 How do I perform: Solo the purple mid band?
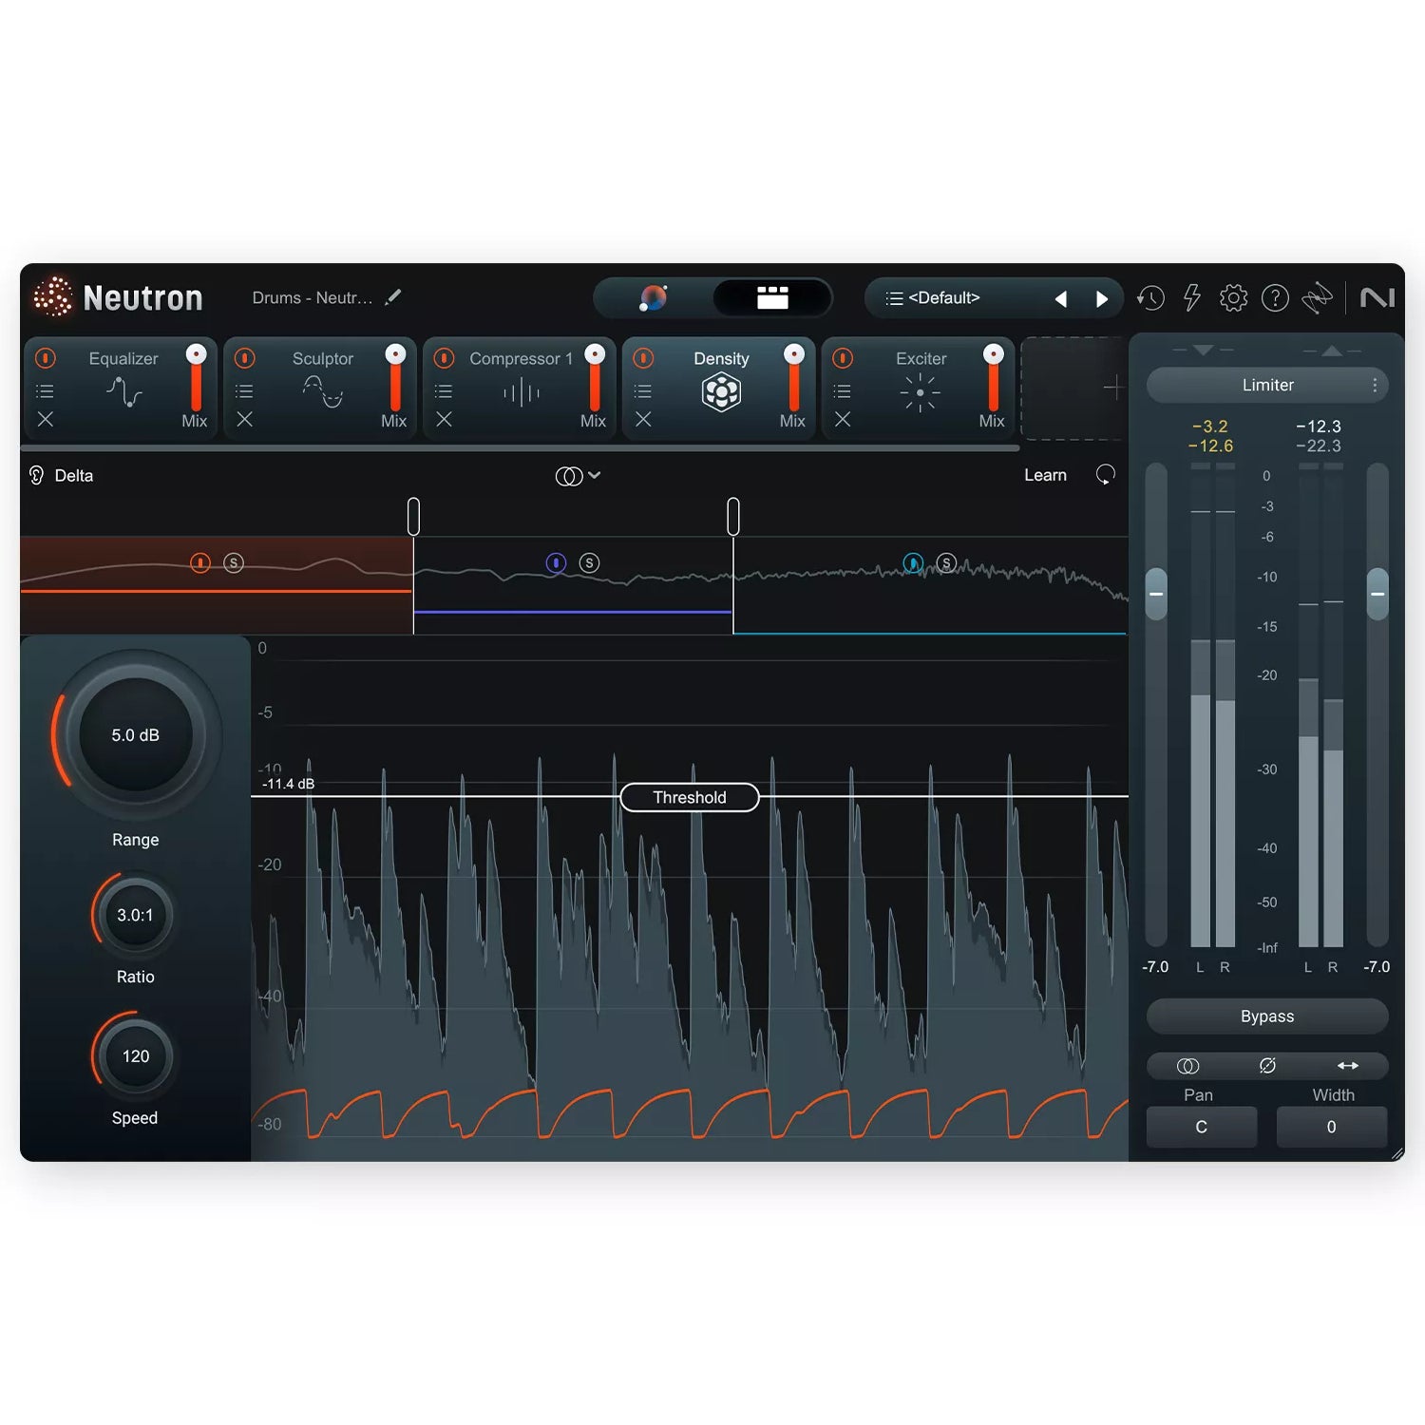pyautogui.click(x=589, y=563)
